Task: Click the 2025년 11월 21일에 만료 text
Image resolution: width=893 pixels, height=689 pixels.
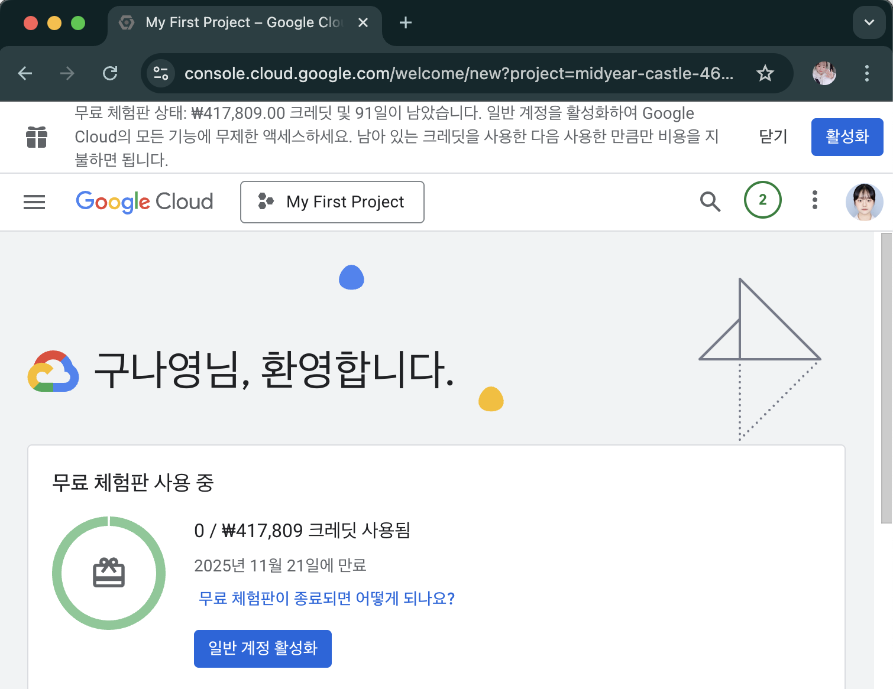Action: coord(280,565)
